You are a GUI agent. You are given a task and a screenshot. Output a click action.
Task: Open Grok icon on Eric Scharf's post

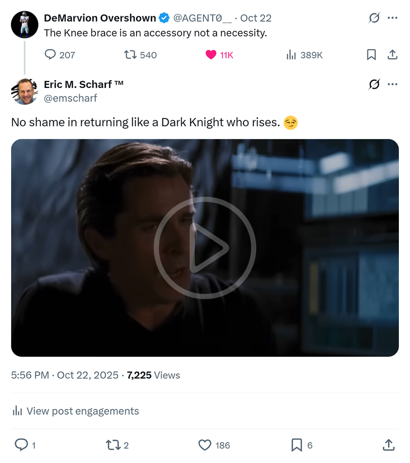[x=374, y=84]
